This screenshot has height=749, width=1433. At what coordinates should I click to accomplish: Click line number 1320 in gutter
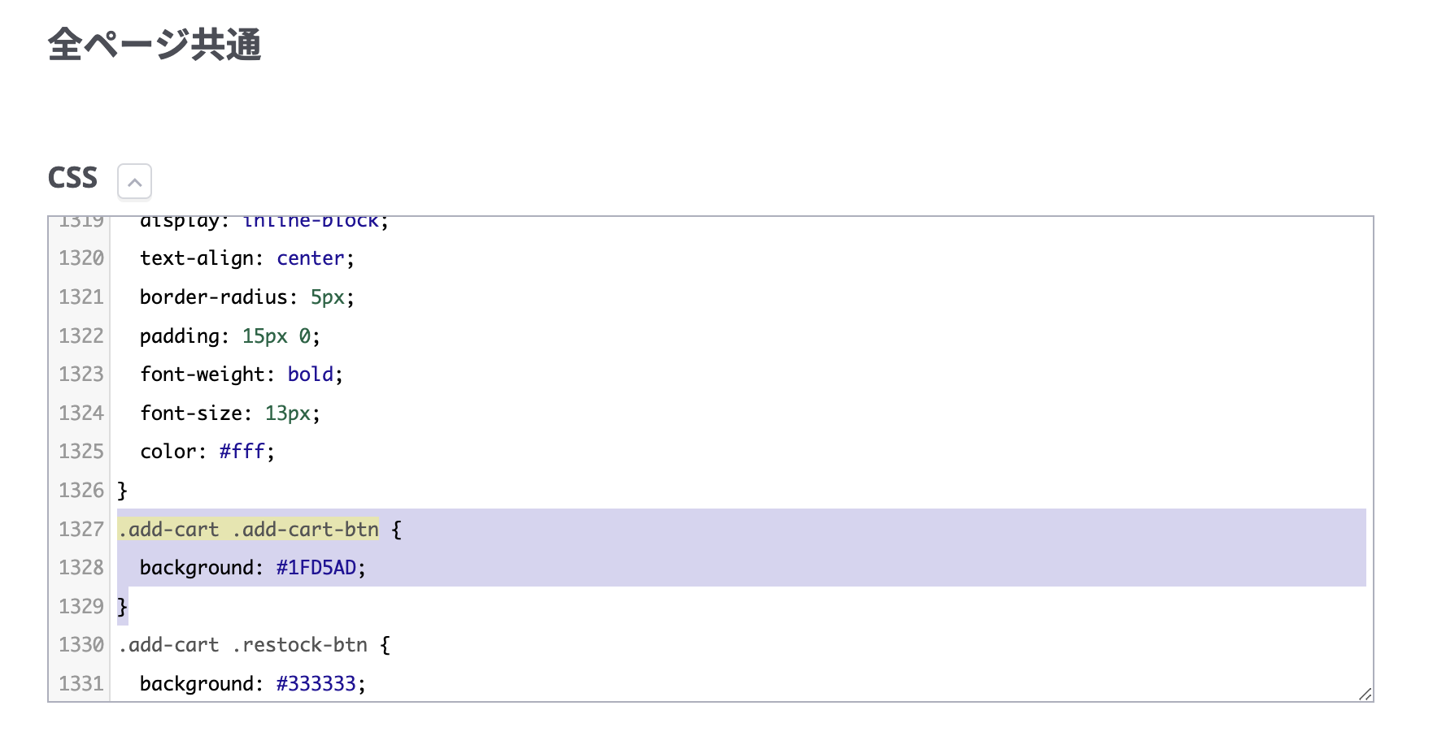click(81, 258)
